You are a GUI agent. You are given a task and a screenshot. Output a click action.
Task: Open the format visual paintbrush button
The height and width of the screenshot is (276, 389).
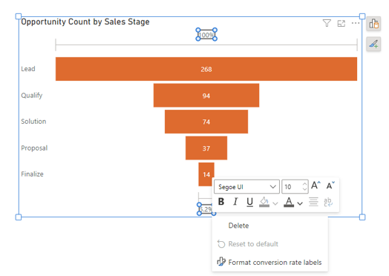tap(373, 44)
